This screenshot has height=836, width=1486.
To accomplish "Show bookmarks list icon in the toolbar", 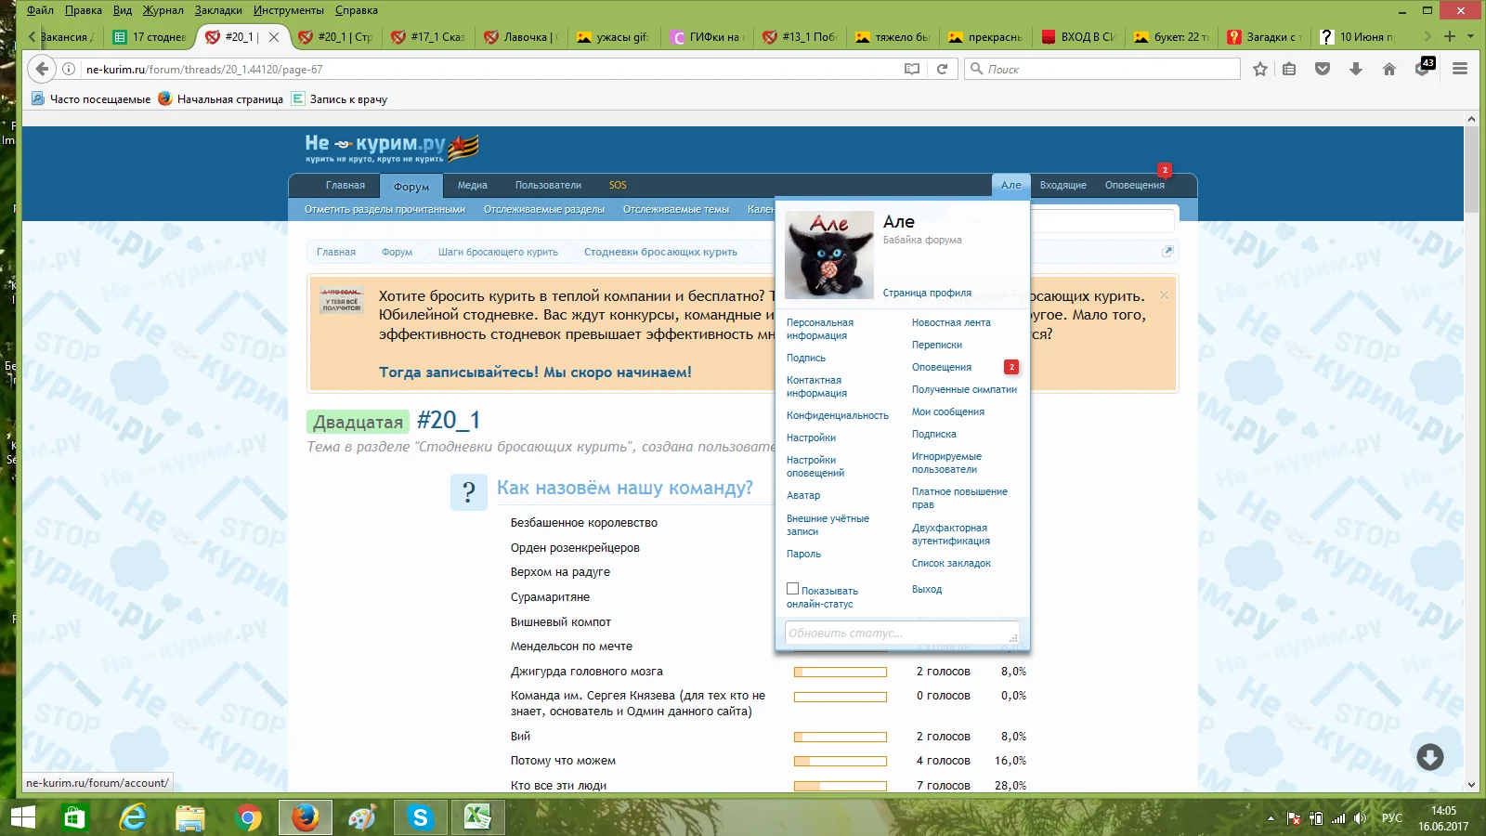I will click(1289, 69).
